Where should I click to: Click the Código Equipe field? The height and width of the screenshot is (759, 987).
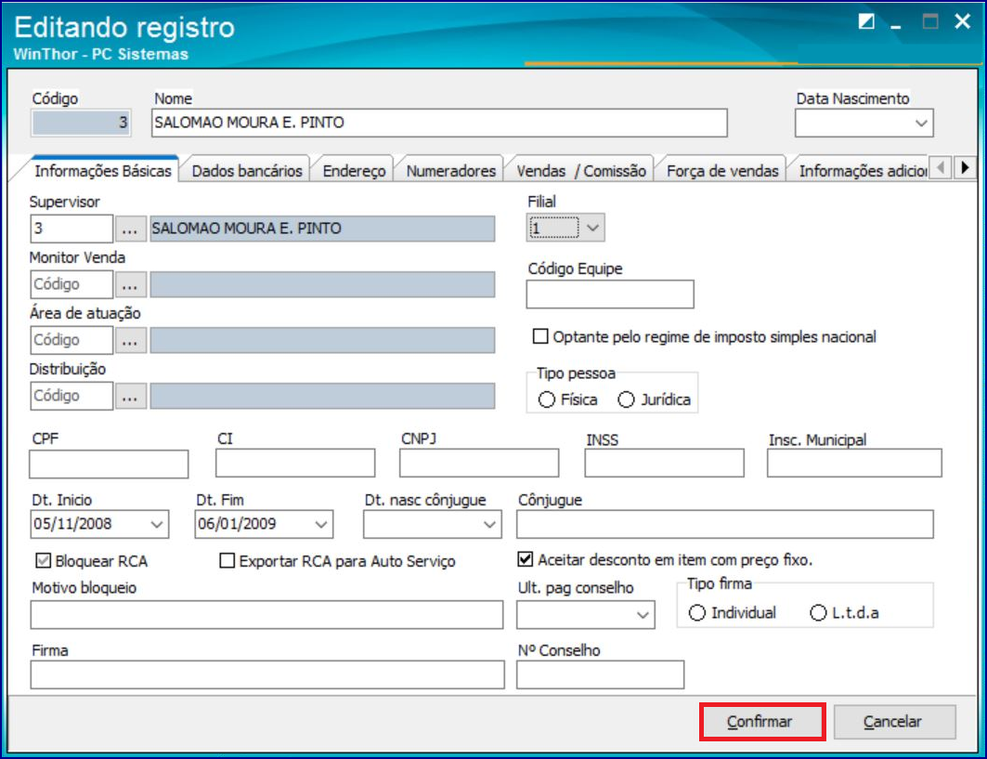click(610, 294)
